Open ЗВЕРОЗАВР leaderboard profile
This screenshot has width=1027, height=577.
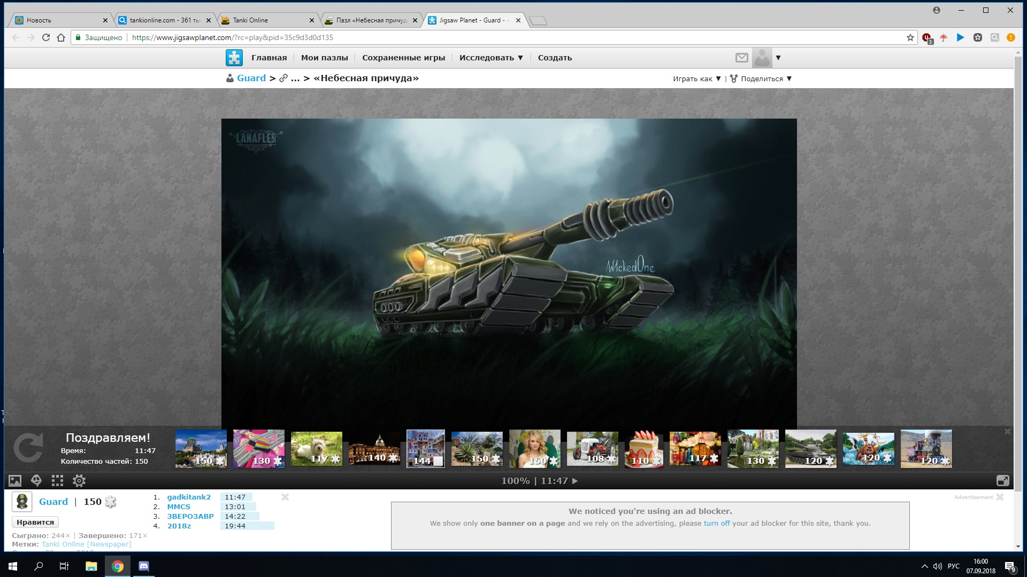click(x=190, y=516)
